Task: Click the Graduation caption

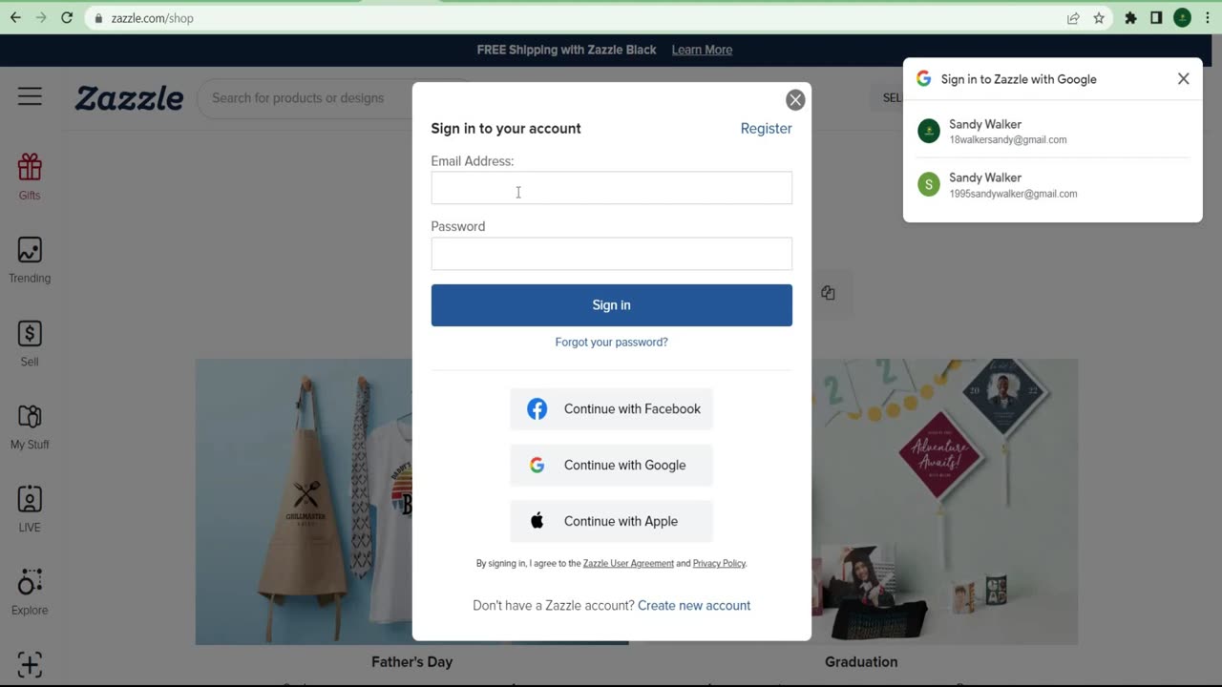Action: pyautogui.click(x=861, y=662)
